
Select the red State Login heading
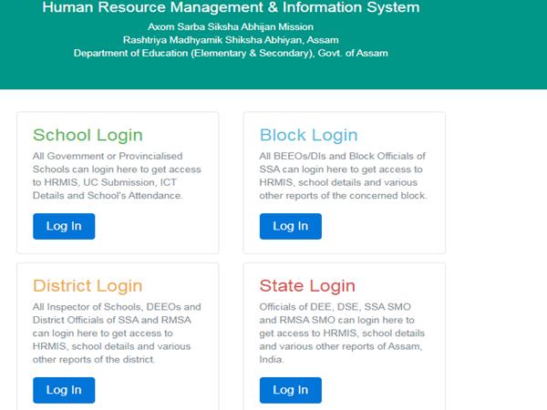[x=307, y=286]
